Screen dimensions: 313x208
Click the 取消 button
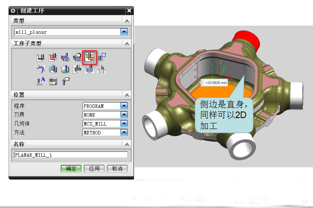pos(117,169)
